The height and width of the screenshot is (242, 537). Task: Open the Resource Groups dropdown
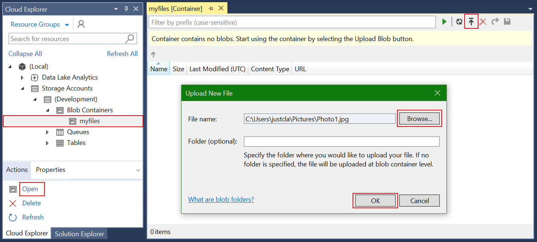(x=67, y=25)
